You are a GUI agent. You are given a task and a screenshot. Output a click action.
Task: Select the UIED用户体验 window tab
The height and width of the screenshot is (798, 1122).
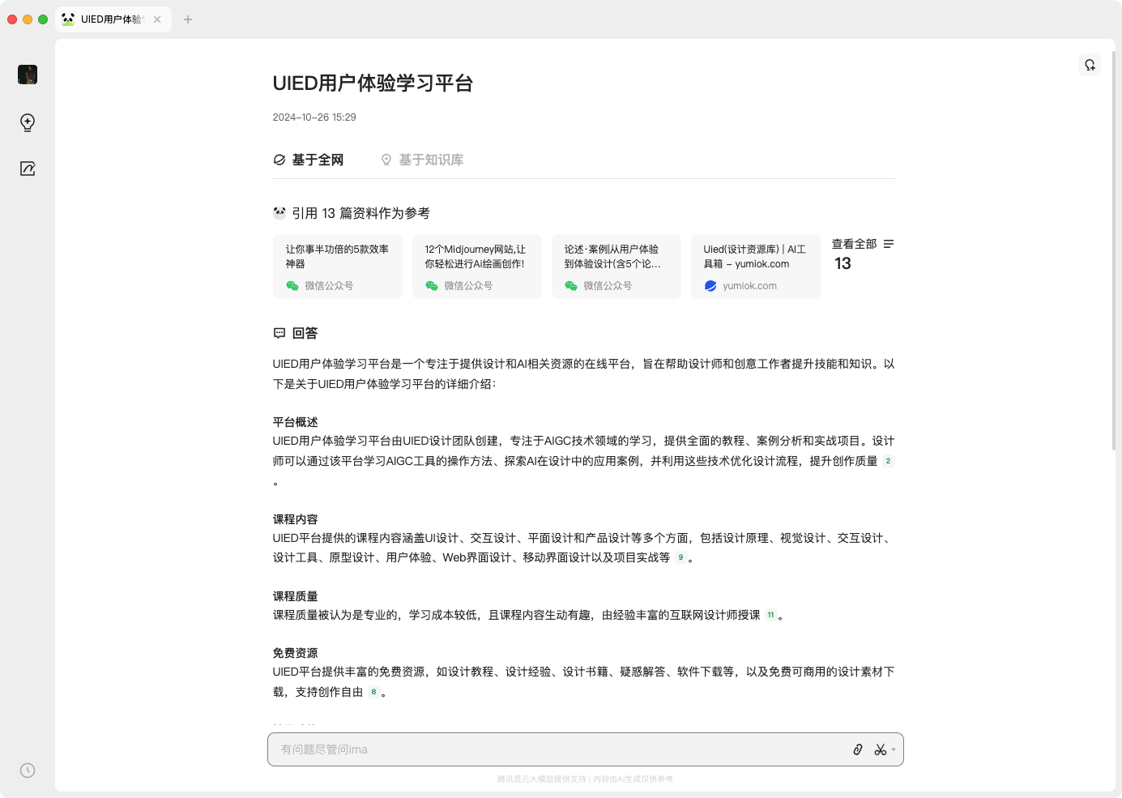tap(113, 19)
